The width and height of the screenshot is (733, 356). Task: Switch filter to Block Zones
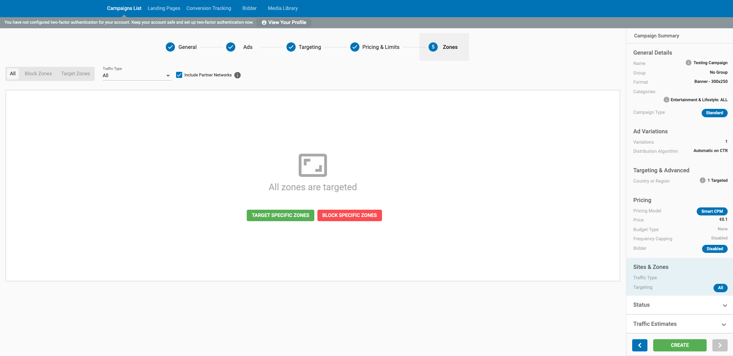(x=38, y=74)
